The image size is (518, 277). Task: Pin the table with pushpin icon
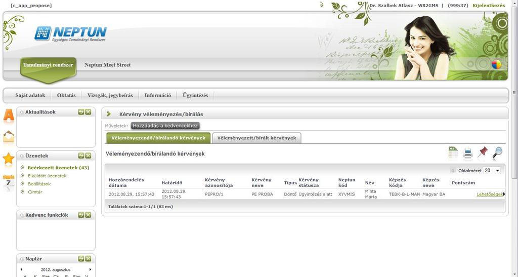pos(483,153)
